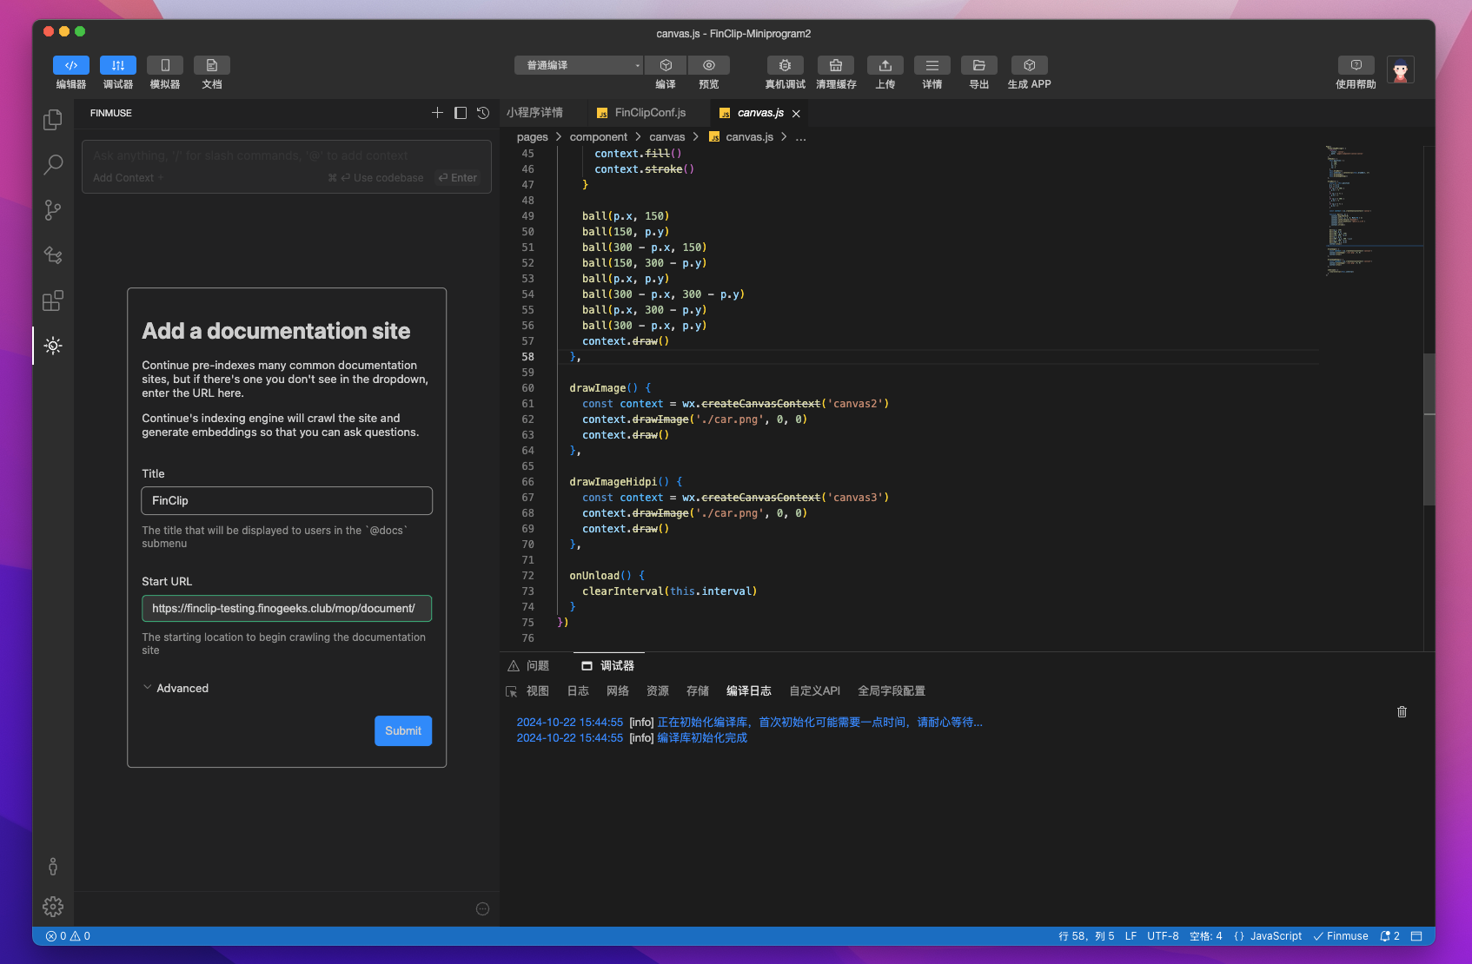Image resolution: width=1472 pixels, height=964 pixels.
Task: Open the Explorer files icon in sidebar
Action: pos(53,119)
